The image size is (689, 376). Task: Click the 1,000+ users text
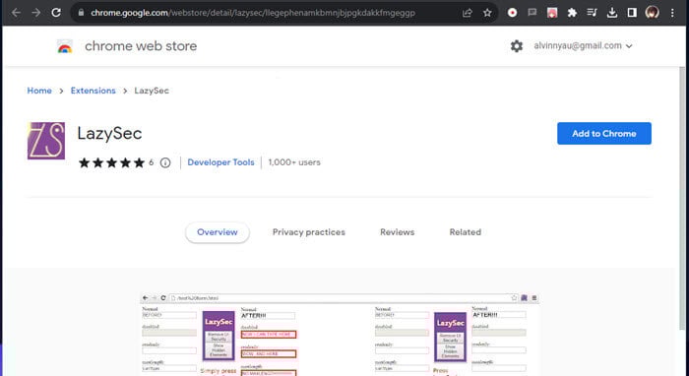294,162
